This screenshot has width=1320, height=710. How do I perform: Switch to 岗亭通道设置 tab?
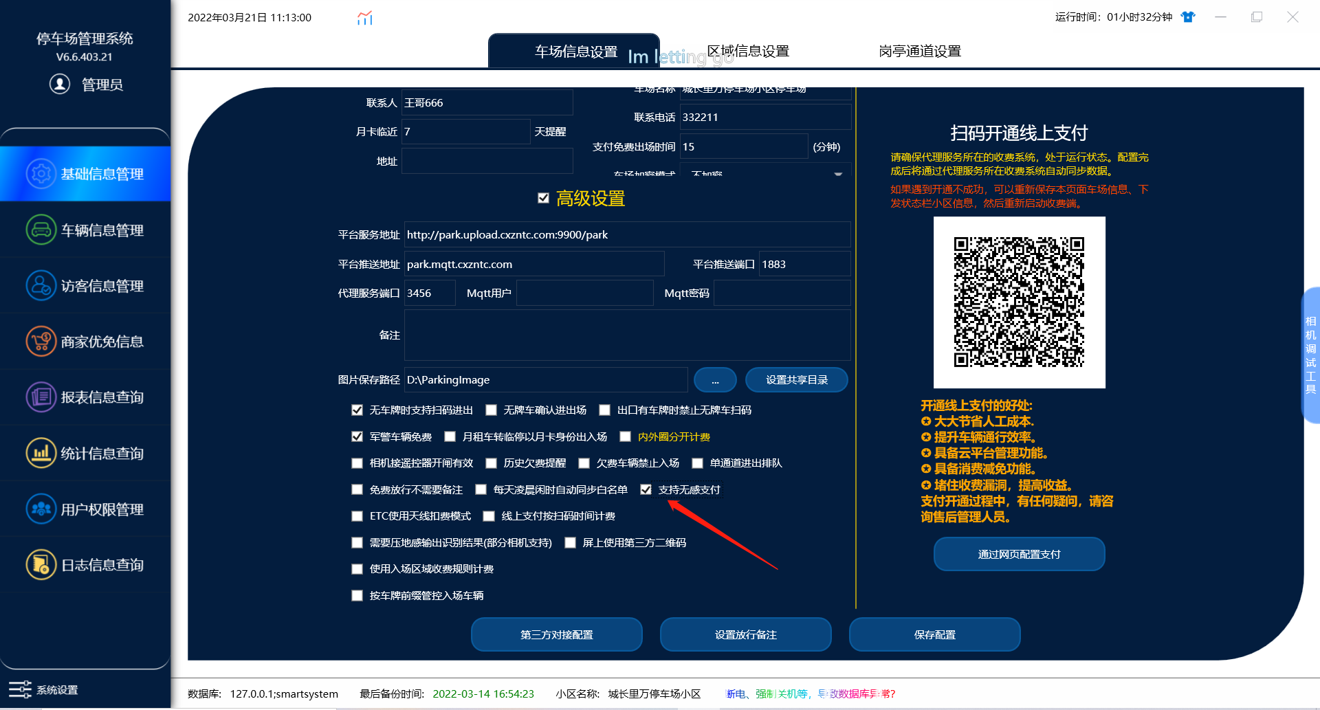tap(920, 52)
